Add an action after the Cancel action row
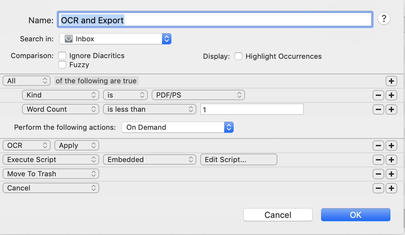The height and width of the screenshot is (235, 405). pyautogui.click(x=391, y=188)
